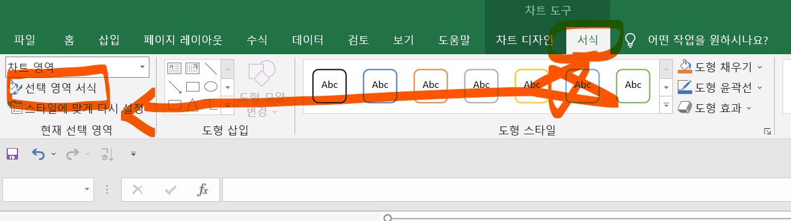Move the shapes gallery down one row
791x221 pixels.
(227, 87)
